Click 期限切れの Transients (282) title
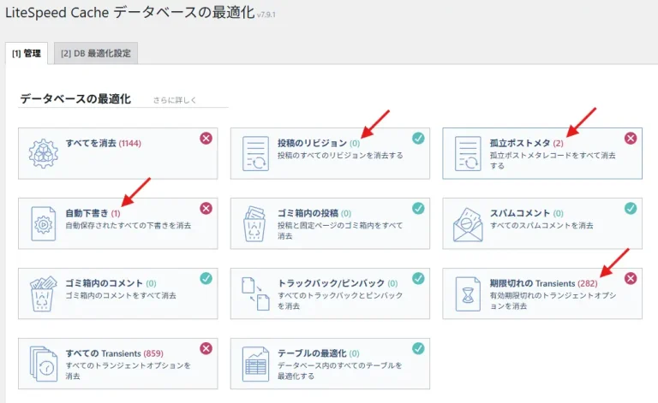658x403 pixels. click(543, 283)
